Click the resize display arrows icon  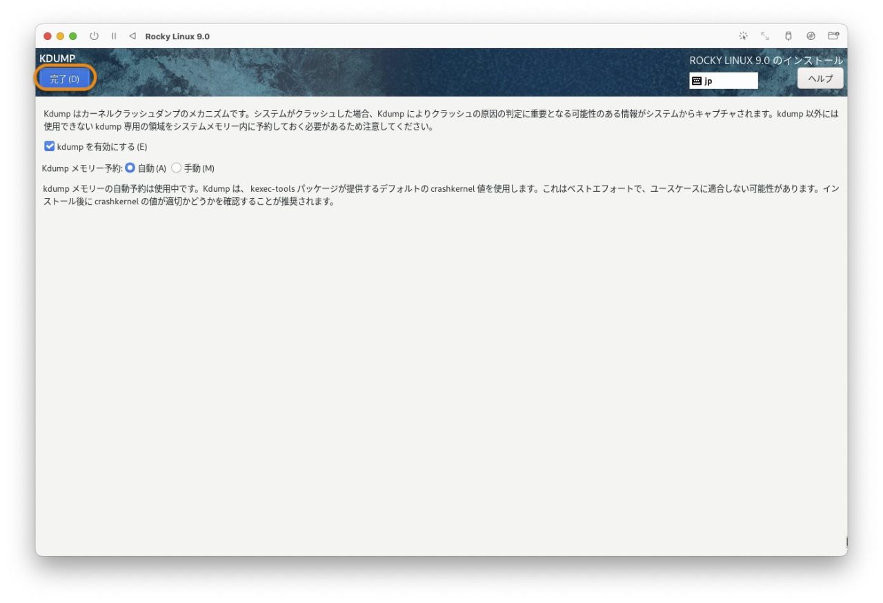point(765,35)
